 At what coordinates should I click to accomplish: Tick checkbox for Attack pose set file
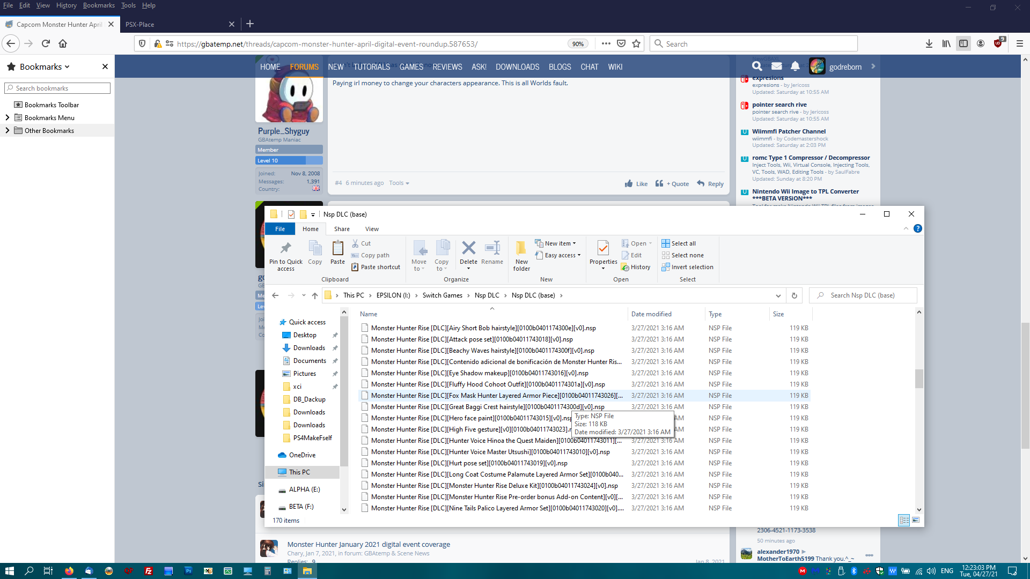point(365,339)
